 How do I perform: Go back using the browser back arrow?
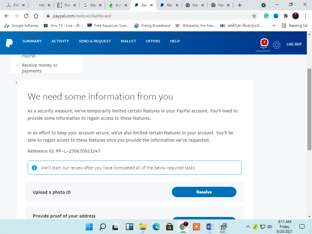[x=7, y=16]
